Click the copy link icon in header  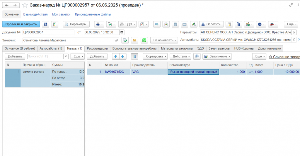(291, 5)
